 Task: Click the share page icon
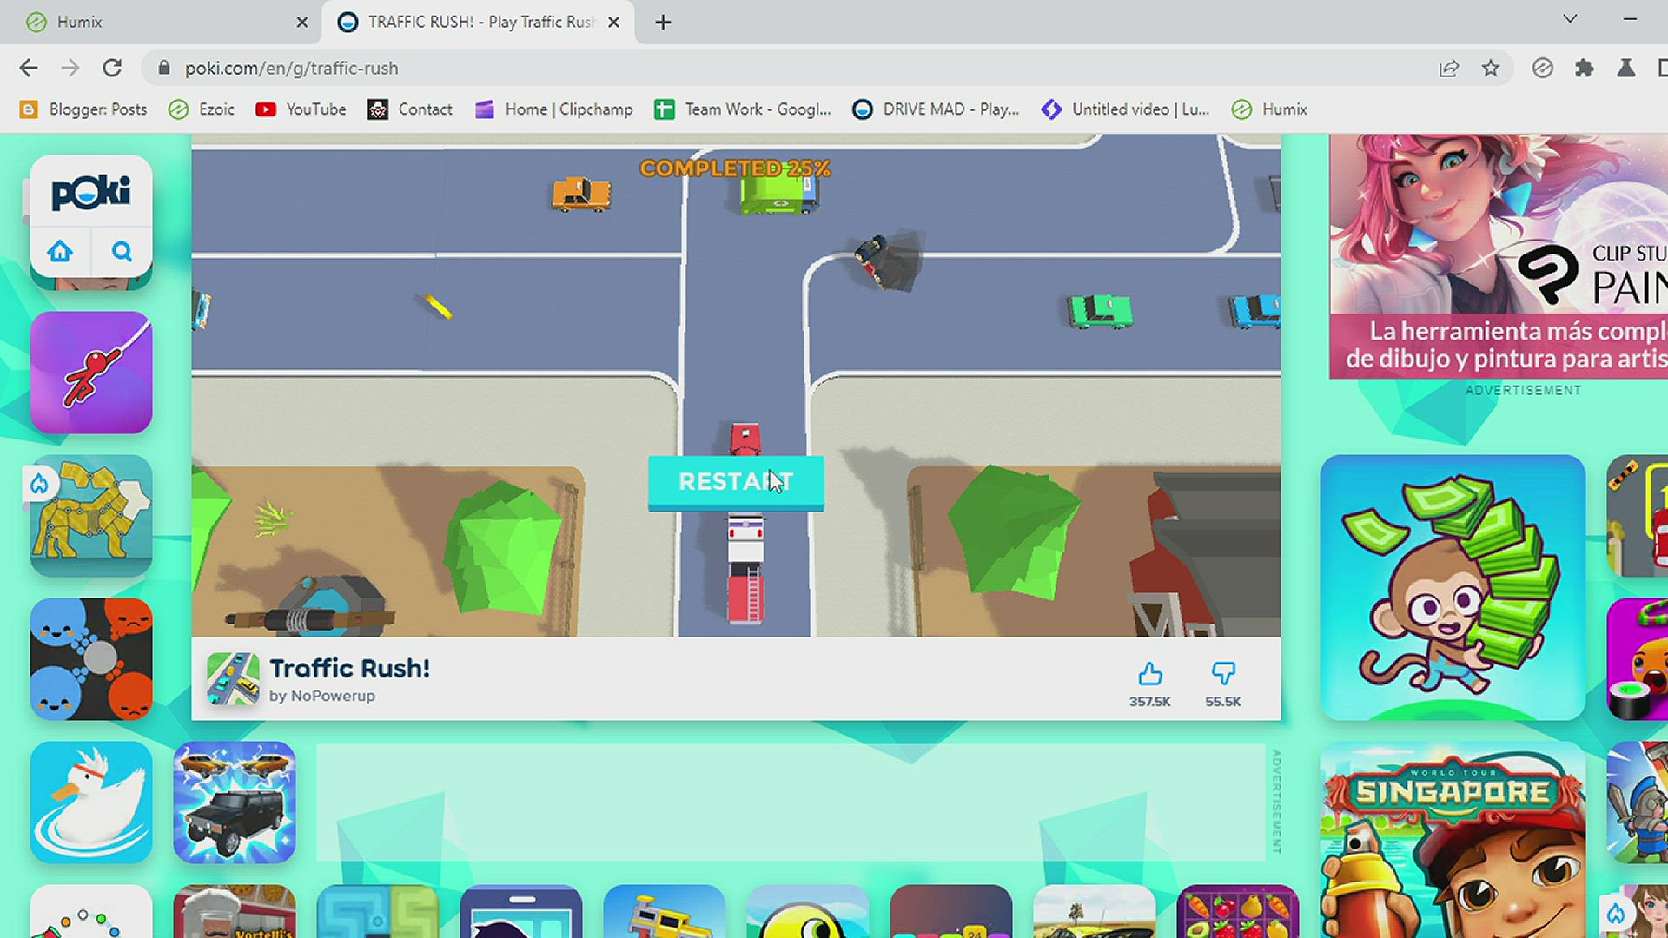point(1448,68)
